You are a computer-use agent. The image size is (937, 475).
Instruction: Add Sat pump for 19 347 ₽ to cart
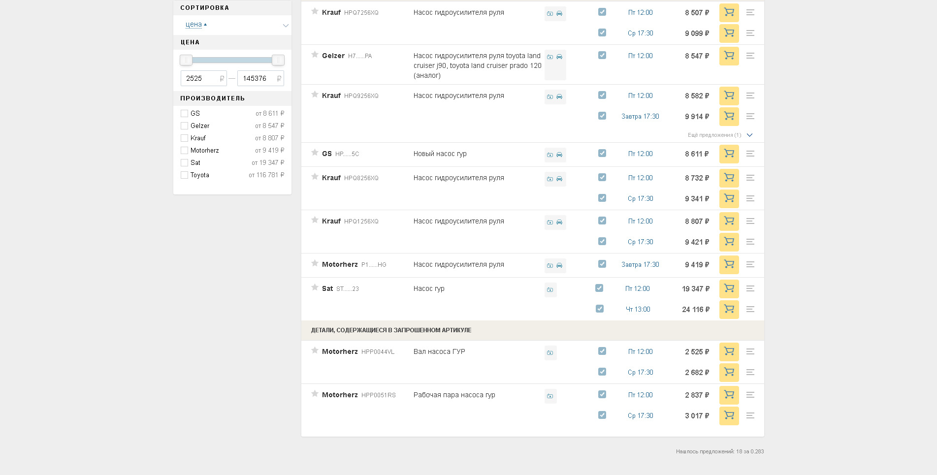[729, 289]
